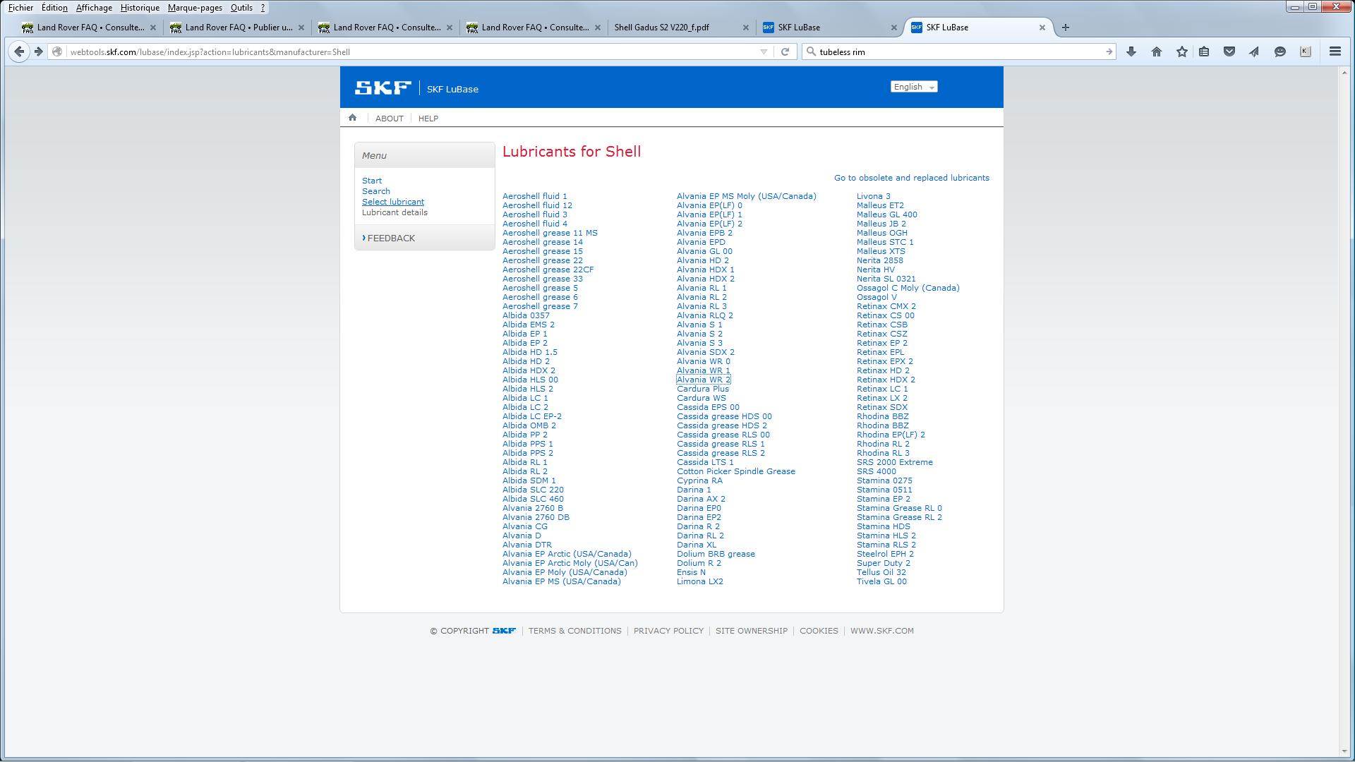
Task: Open the bookmarks list icon
Action: tap(1204, 52)
